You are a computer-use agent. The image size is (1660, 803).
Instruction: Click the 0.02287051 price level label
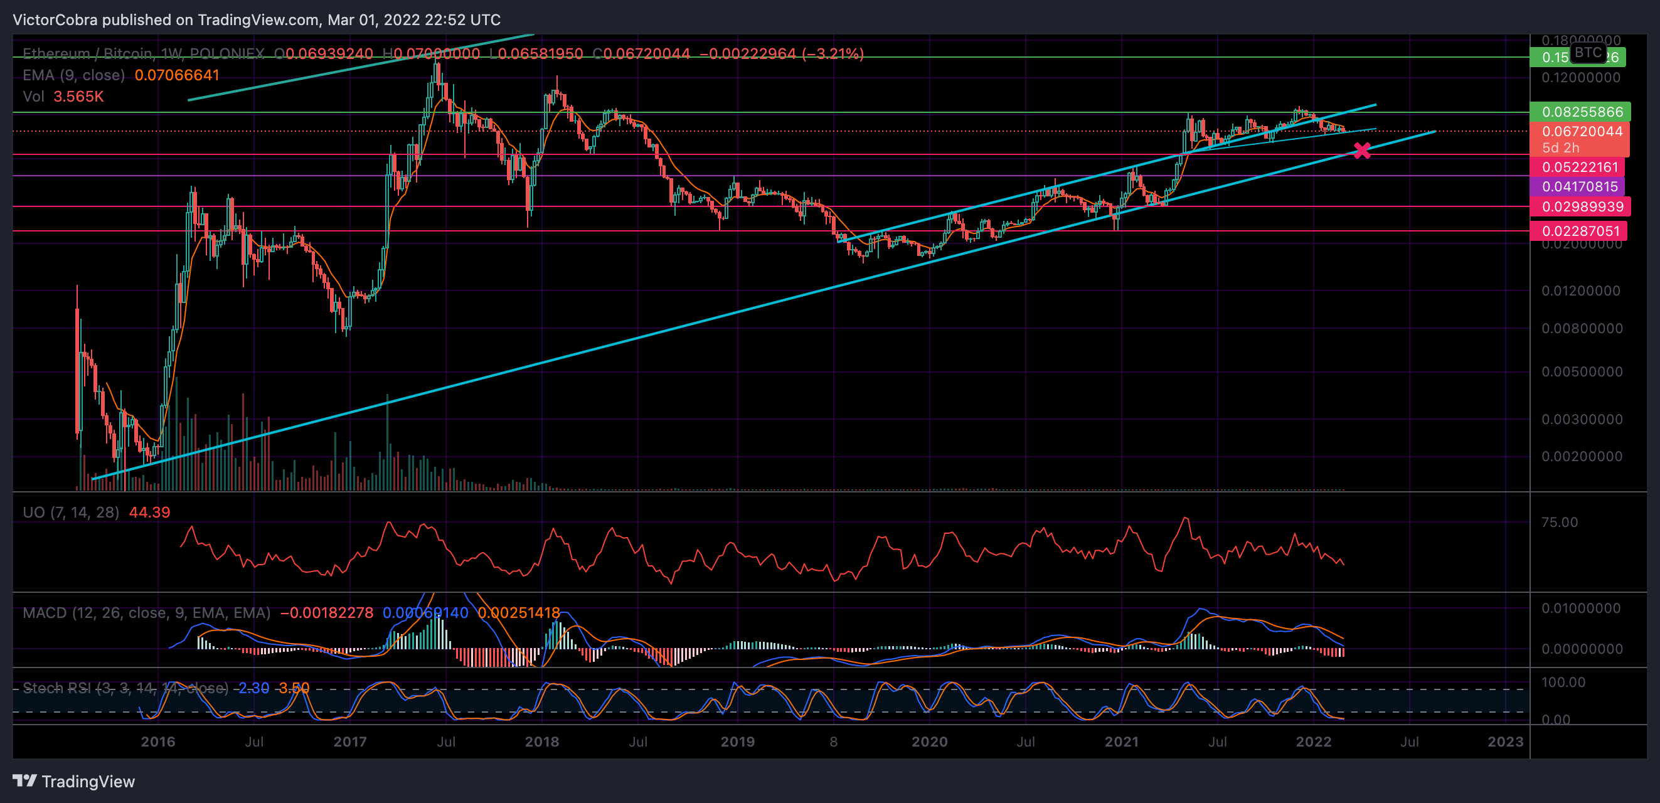1579,231
